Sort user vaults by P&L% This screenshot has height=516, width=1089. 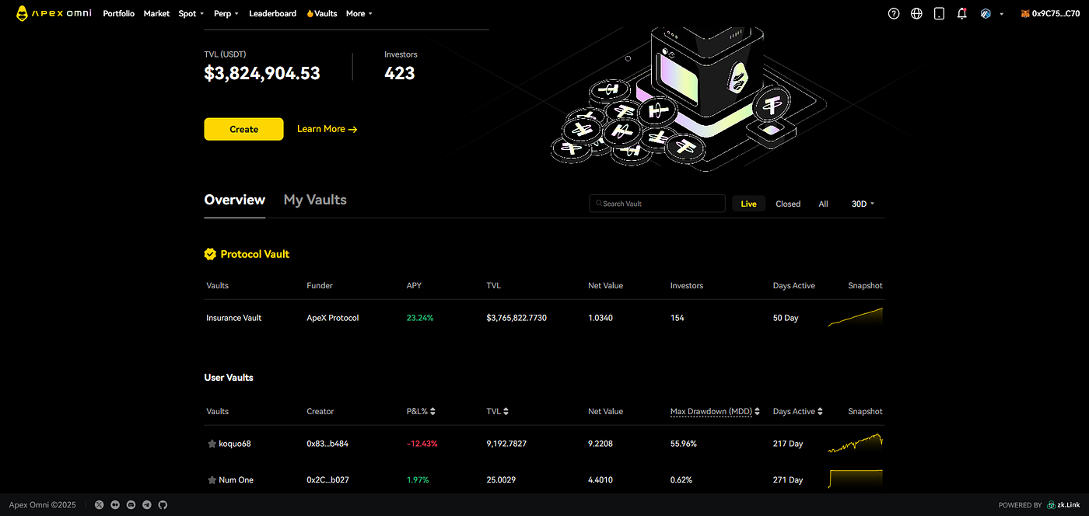pos(421,411)
